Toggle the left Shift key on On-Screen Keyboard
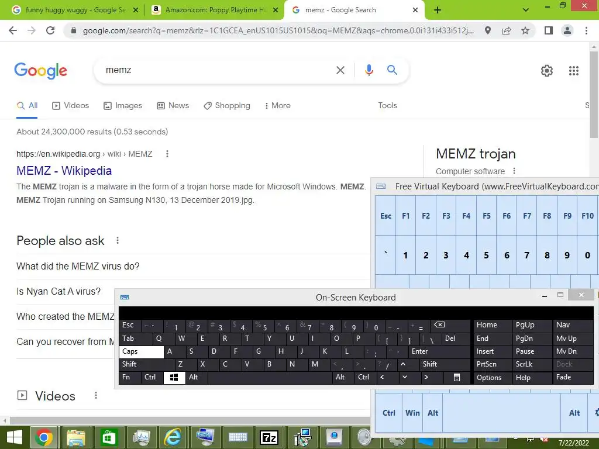 click(147, 364)
